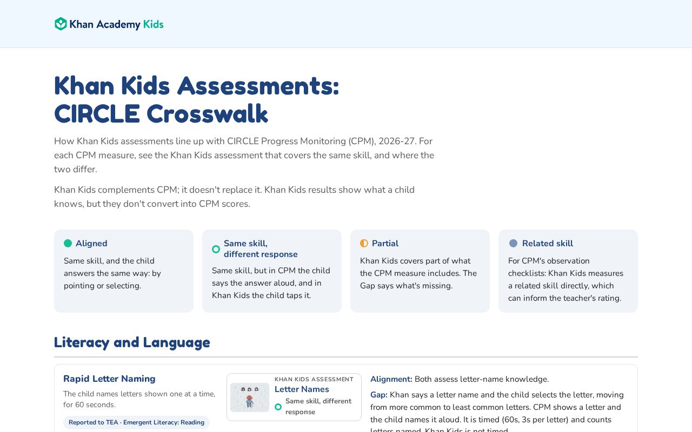
Task: Open the Letter Names assessment thumbnail
Action: pyautogui.click(x=250, y=397)
